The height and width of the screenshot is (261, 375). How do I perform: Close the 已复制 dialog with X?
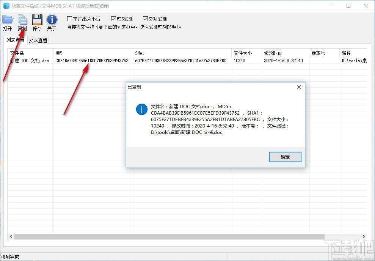[299, 87]
